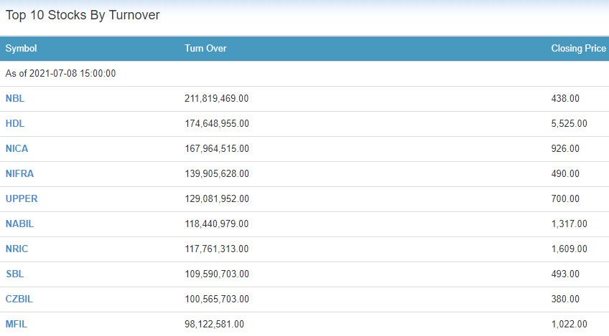Select MFIL closing price 1,022.00
609x336 pixels.
coord(569,324)
